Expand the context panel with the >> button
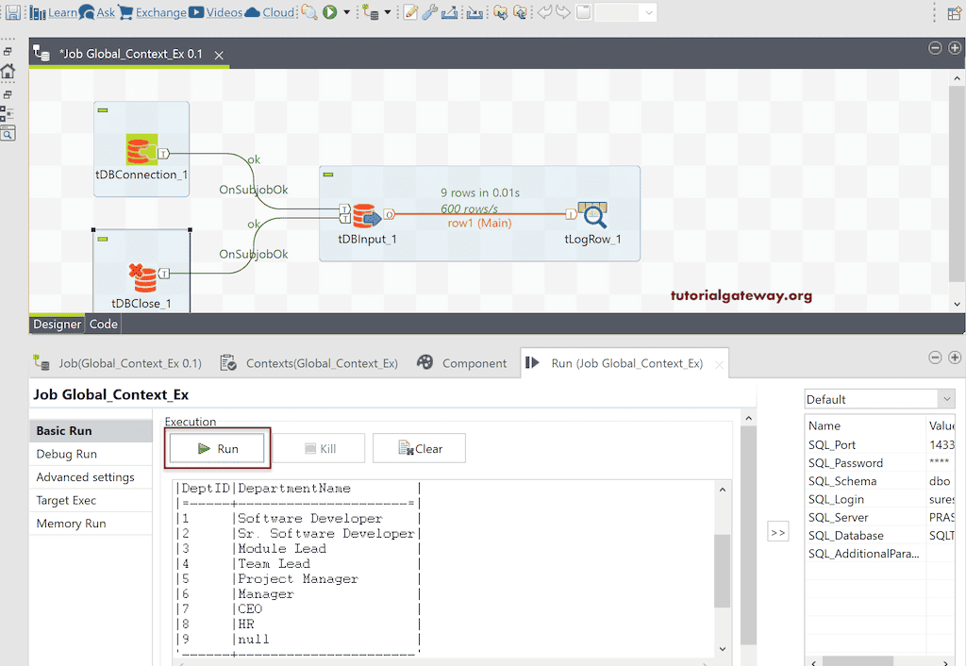Image resolution: width=966 pixels, height=666 pixels. click(778, 531)
